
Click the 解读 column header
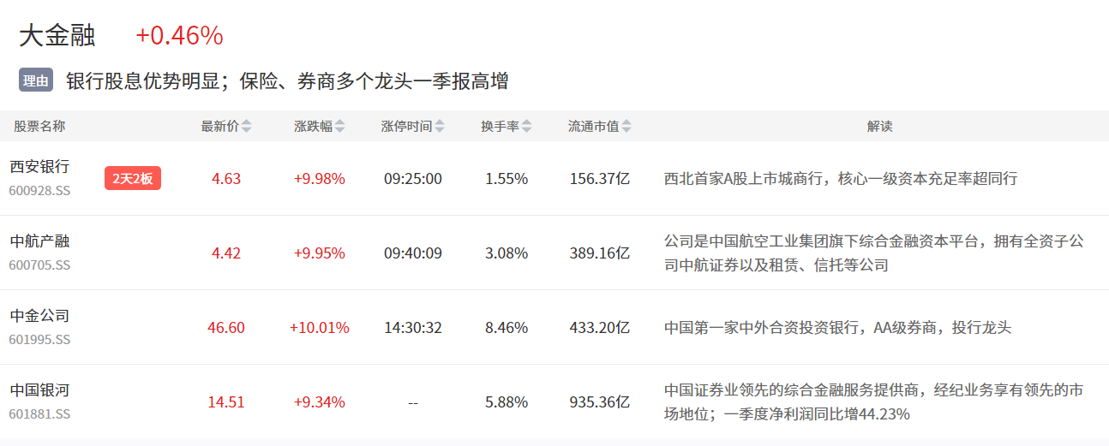(879, 127)
